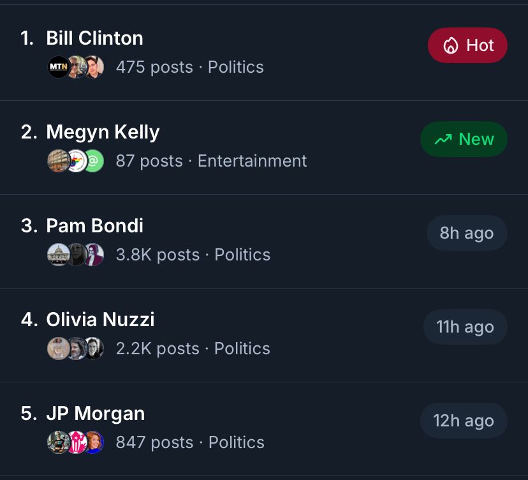Click the red Hot badge
This screenshot has height=480, width=528.
click(467, 45)
